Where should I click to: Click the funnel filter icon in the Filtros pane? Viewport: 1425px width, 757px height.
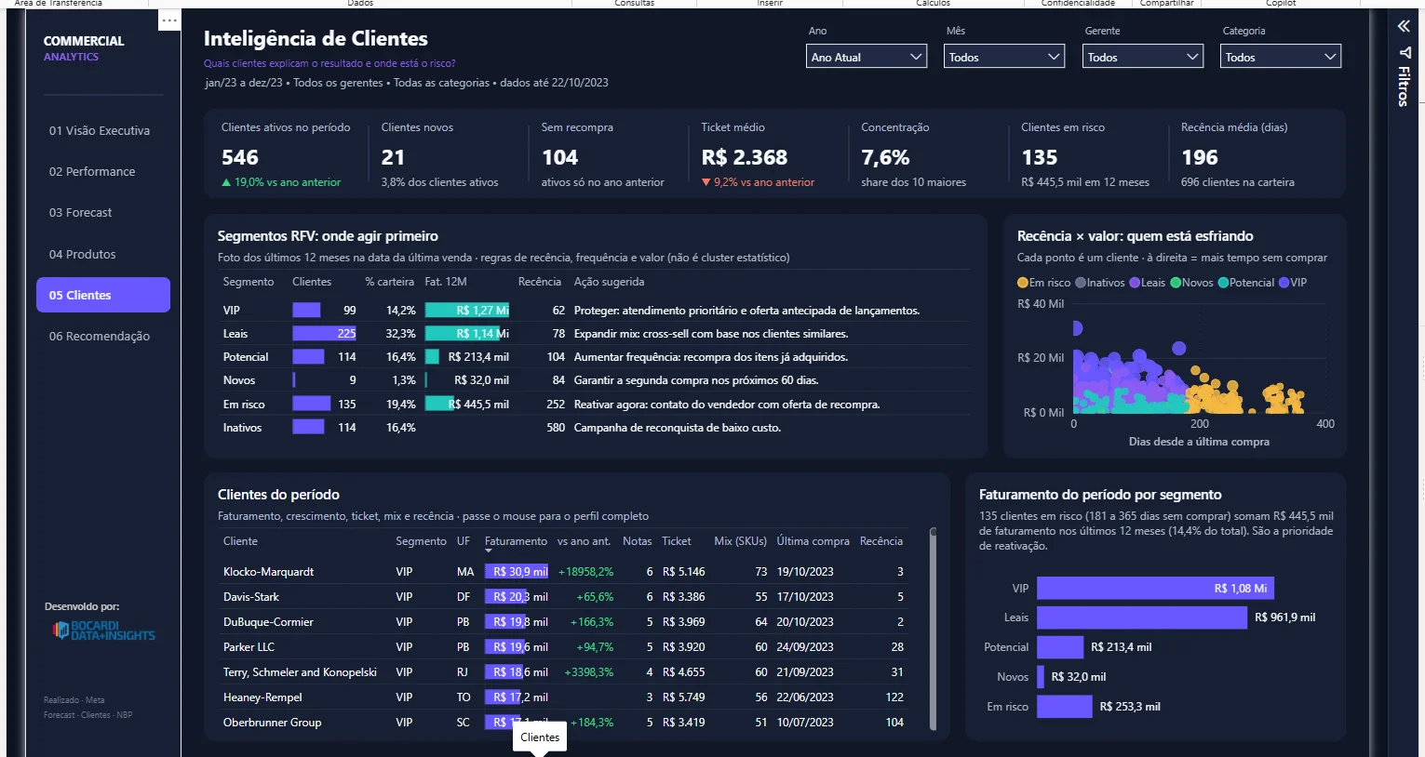click(1405, 53)
